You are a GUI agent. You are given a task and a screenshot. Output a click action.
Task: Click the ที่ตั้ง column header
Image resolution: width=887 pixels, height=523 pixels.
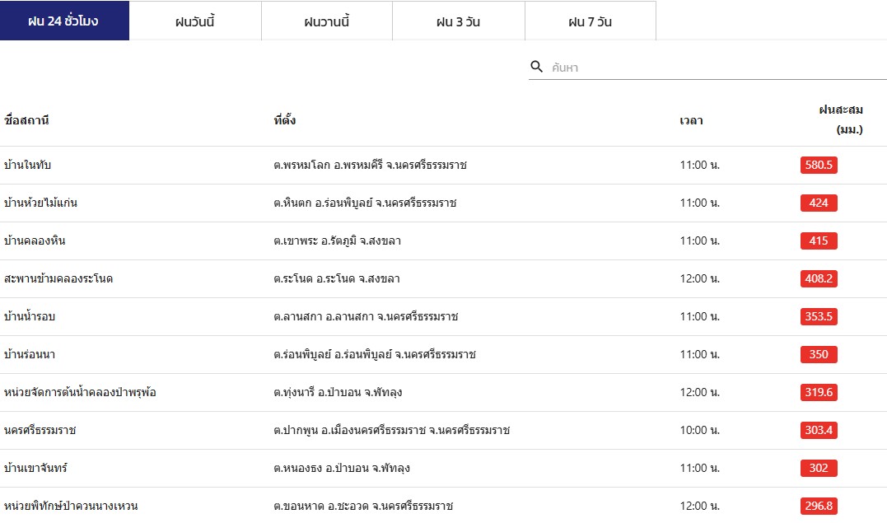pyautogui.click(x=285, y=120)
